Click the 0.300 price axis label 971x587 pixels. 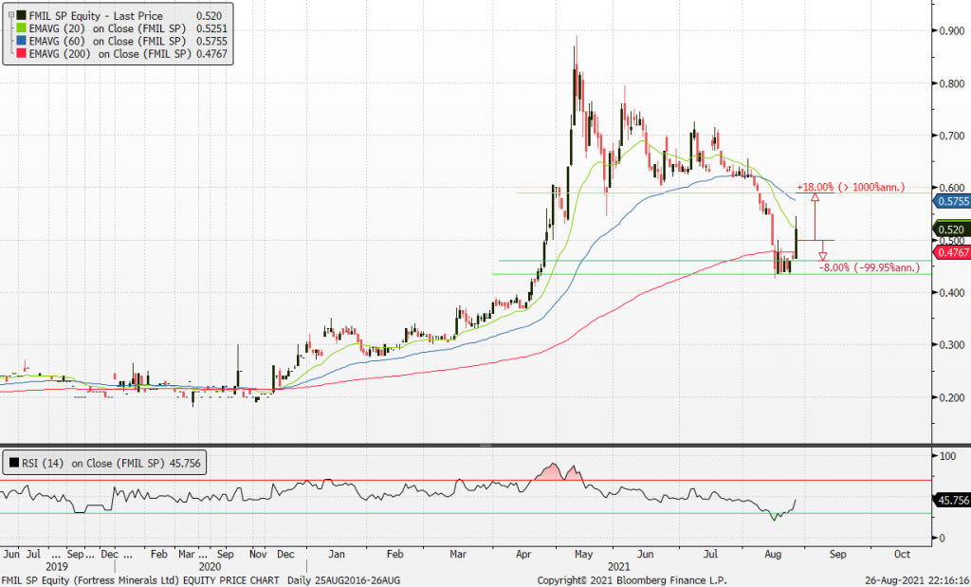952,345
